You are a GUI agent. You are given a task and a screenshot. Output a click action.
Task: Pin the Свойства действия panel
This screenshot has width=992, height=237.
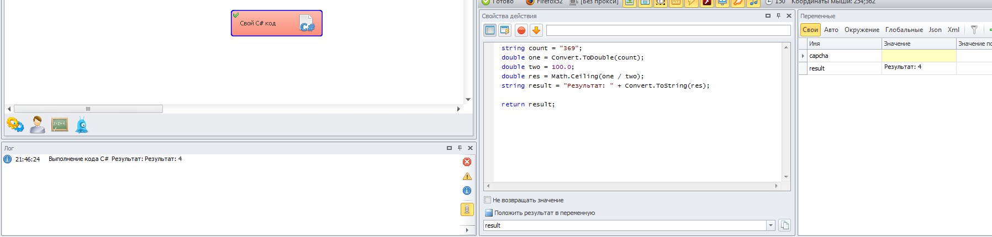tap(778, 15)
